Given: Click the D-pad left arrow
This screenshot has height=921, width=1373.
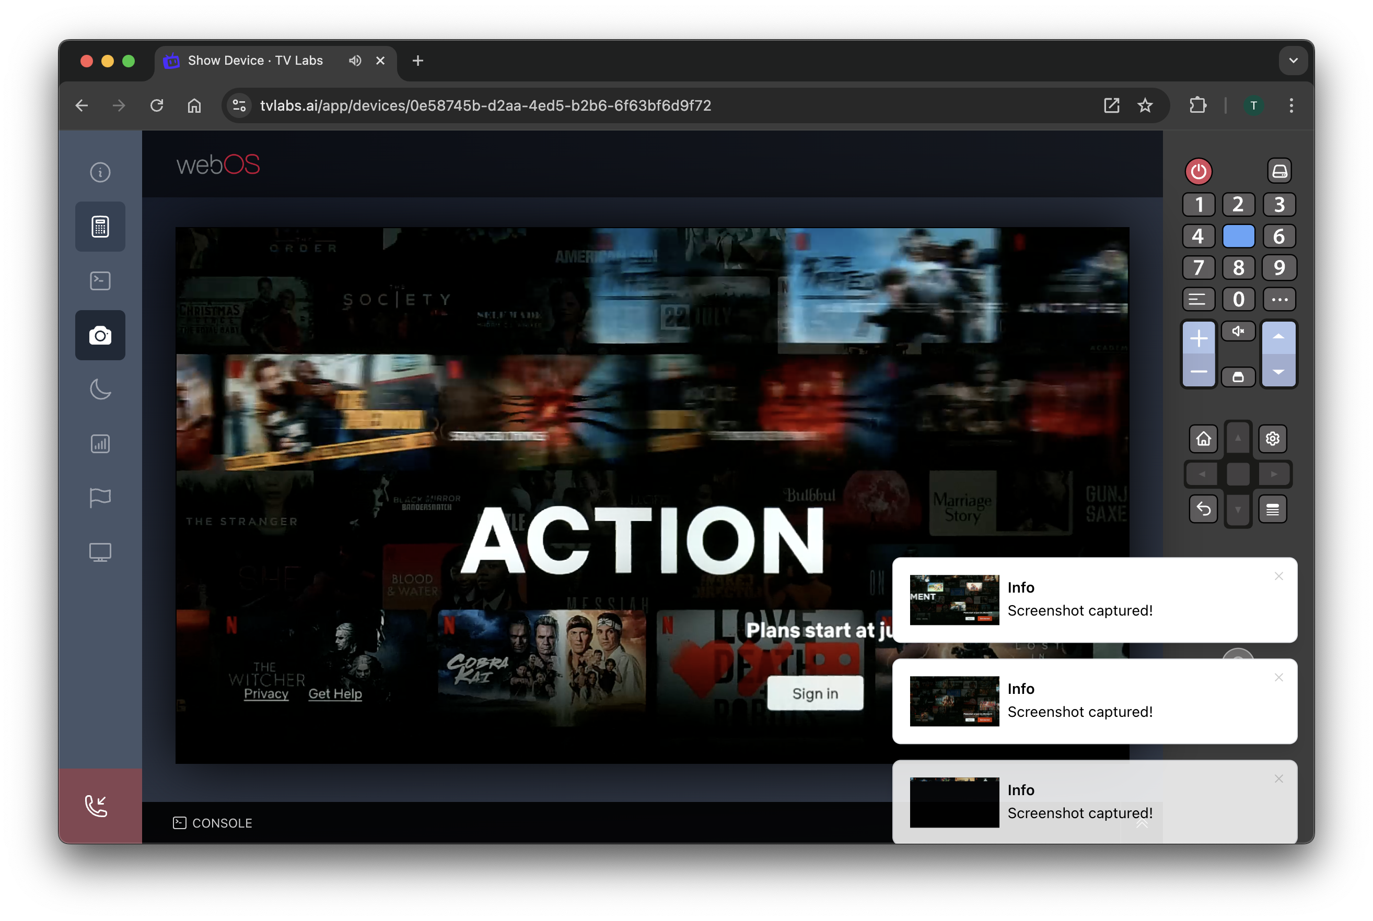Looking at the screenshot, I should [1203, 474].
